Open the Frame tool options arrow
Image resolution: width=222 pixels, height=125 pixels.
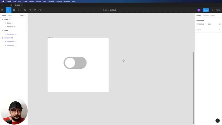16,10
